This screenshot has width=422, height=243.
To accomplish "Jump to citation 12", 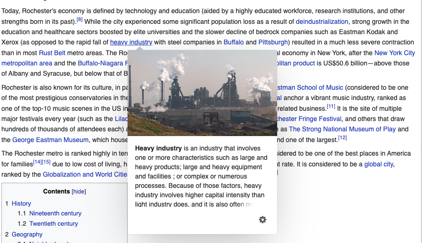I will coord(342,138).
